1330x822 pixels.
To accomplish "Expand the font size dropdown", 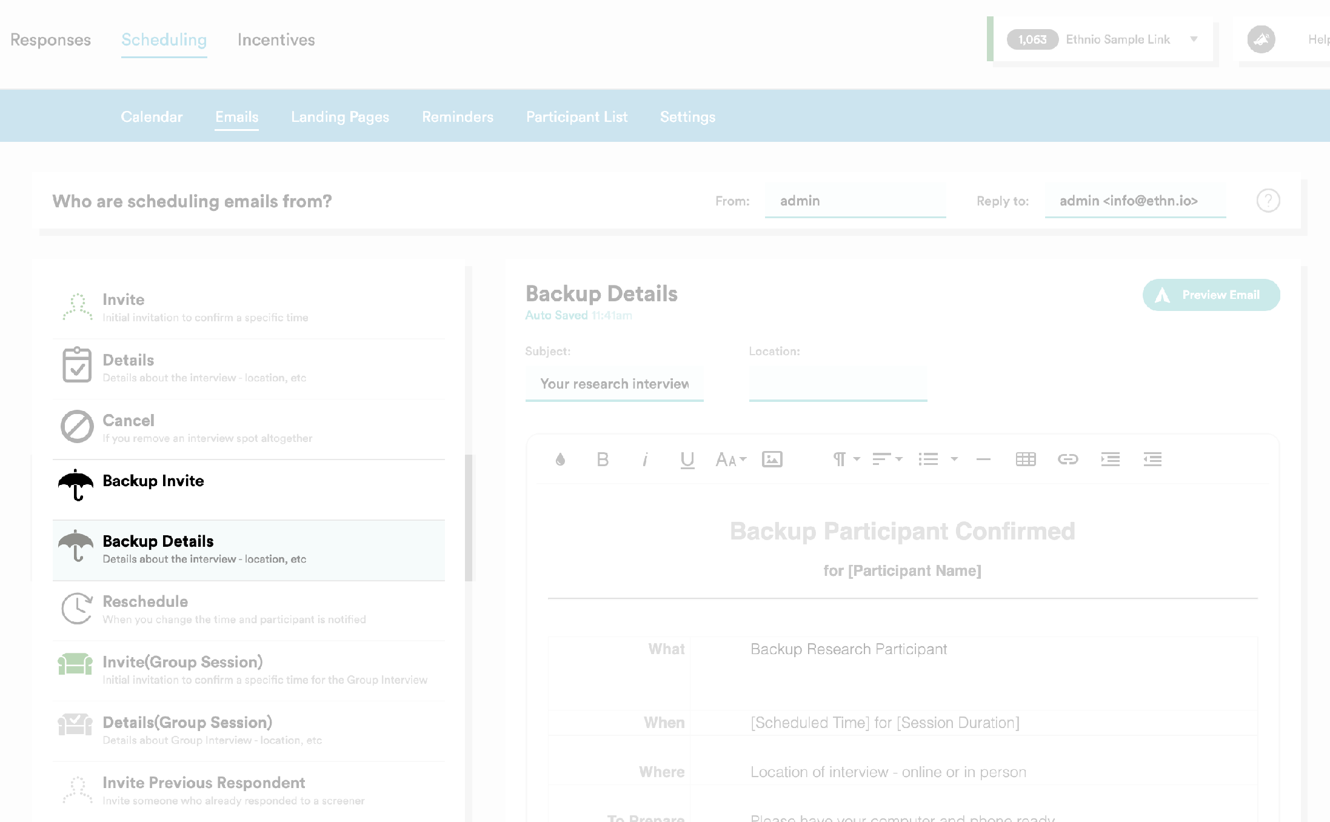I will 731,459.
